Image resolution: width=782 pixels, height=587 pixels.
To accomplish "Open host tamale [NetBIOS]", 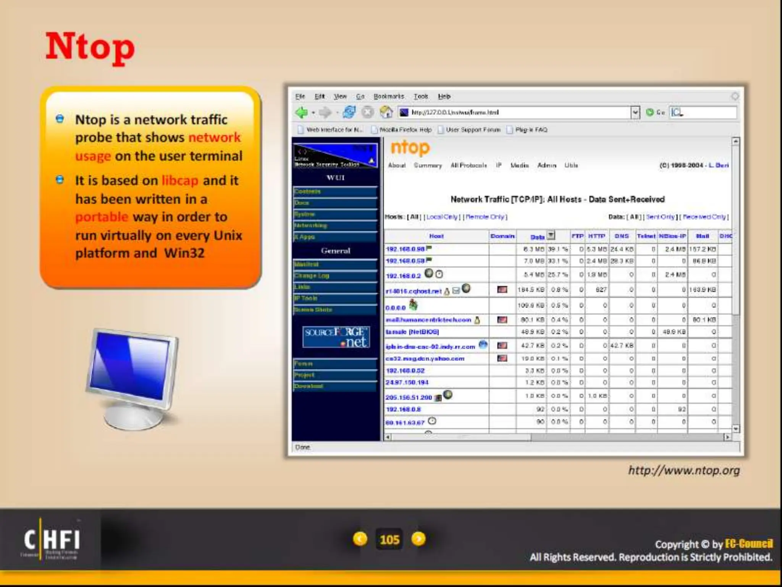I will 412,332.
